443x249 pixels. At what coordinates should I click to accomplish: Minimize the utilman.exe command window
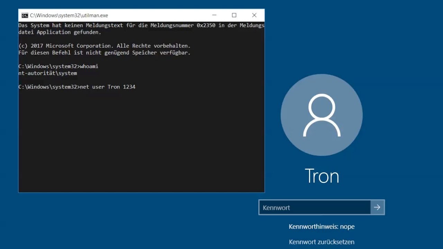214,15
